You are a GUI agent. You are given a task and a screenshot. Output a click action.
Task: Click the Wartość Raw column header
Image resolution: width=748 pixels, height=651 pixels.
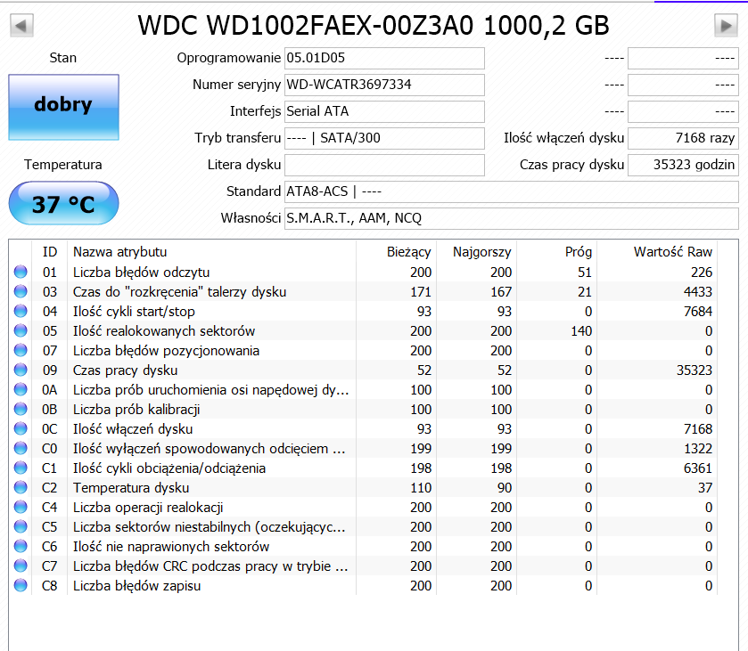point(657,252)
